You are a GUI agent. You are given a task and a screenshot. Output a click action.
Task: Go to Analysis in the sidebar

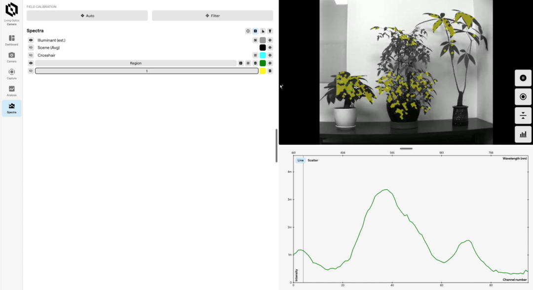(11, 91)
